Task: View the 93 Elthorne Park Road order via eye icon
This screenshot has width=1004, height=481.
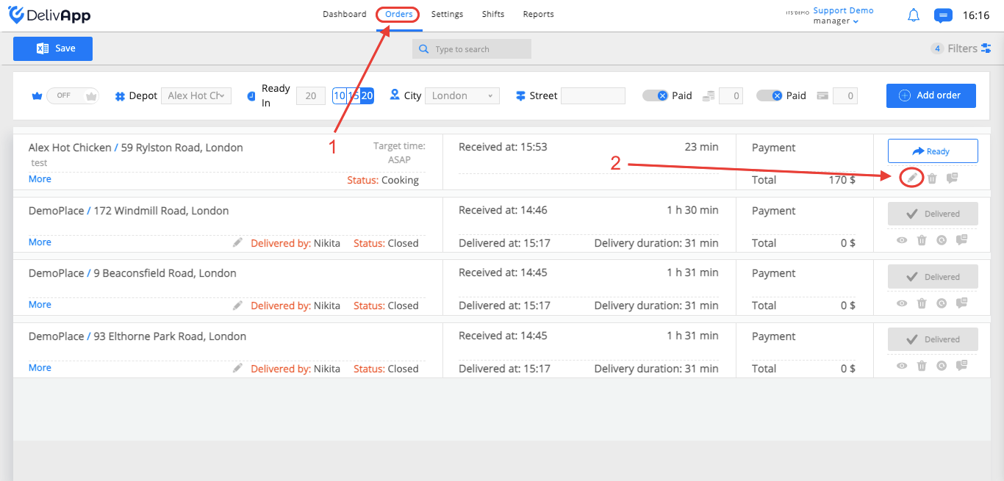Action: [x=902, y=366]
